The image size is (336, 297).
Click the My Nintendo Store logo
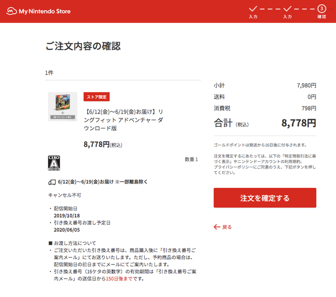pyautogui.click(x=39, y=11)
